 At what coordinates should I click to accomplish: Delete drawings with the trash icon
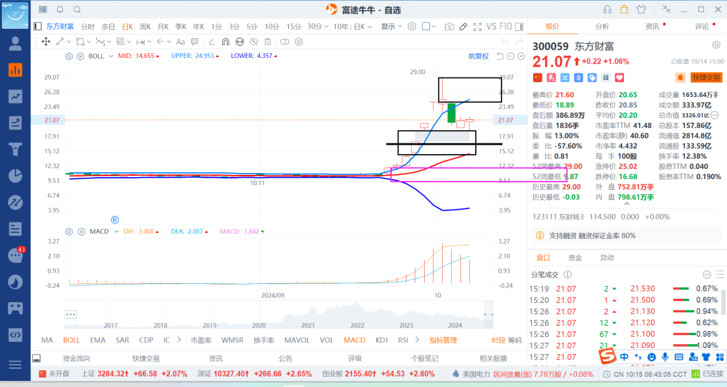267,42
